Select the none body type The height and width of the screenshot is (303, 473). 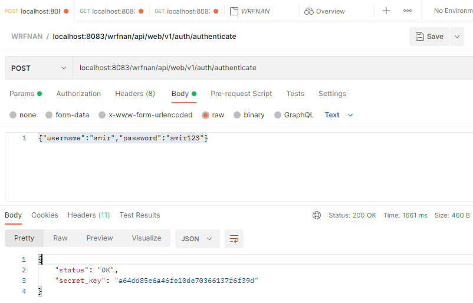click(x=13, y=115)
